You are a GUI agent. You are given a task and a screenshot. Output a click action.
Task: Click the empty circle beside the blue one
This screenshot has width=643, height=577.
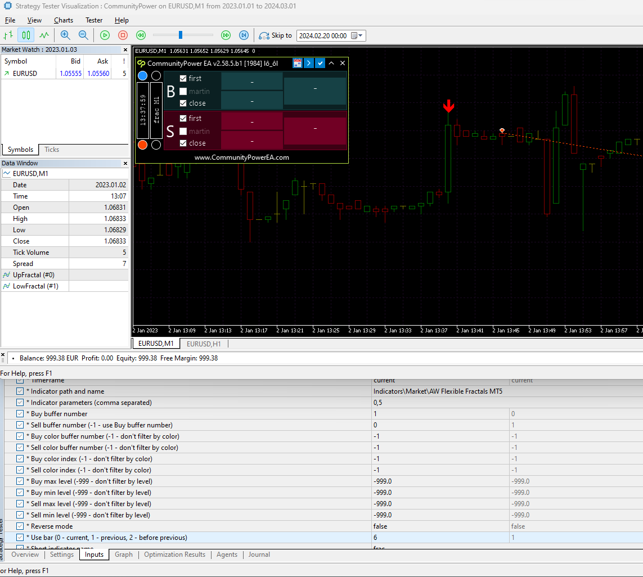pyautogui.click(x=156, y=75)
